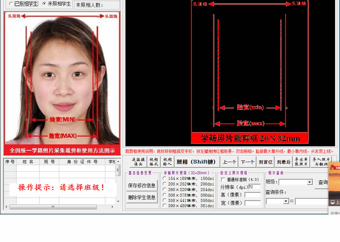Select the 已照相学生 radio button
The height and width of the screenshot is (242, 340).
11,4
